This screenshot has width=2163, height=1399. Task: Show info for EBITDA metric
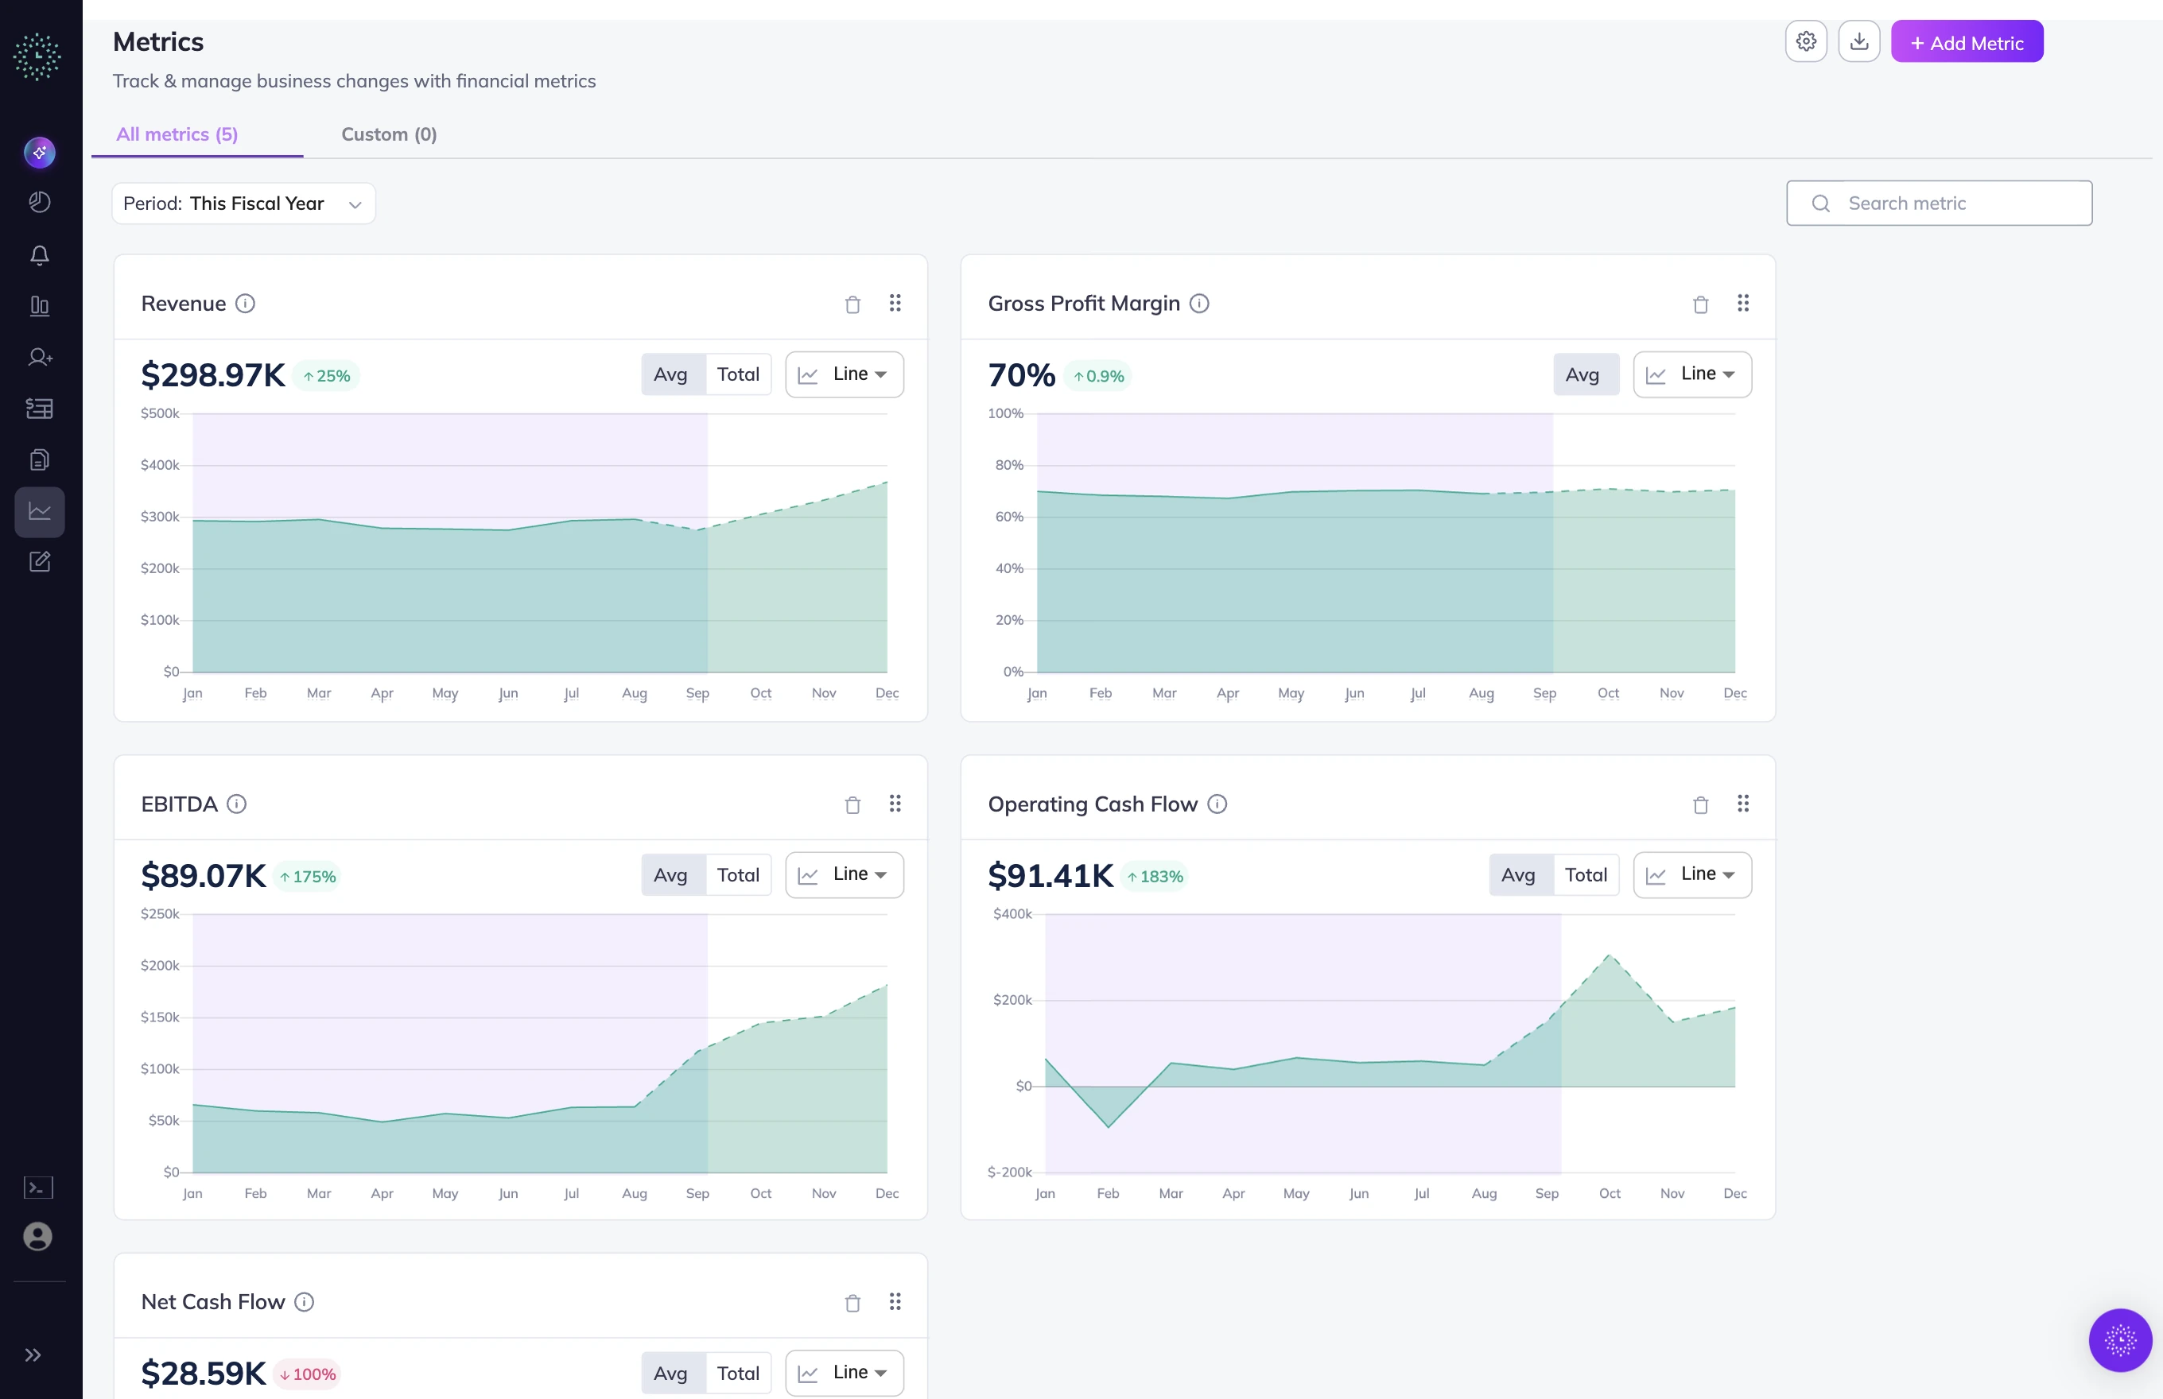point(236,804)
